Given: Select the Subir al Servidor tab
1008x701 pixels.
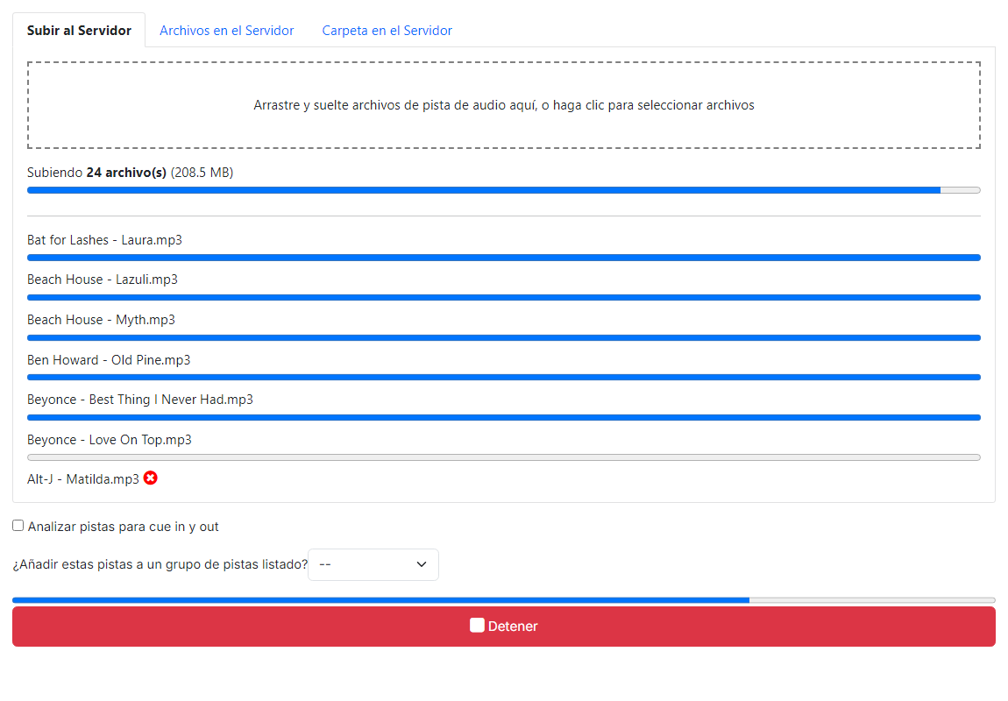Looking at the screenshot, I should pos(79,30).
